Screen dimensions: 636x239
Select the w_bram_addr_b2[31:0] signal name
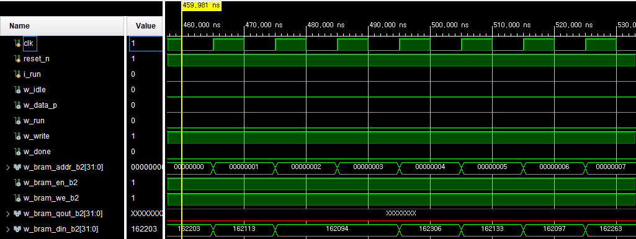click(x=63, y=167)
